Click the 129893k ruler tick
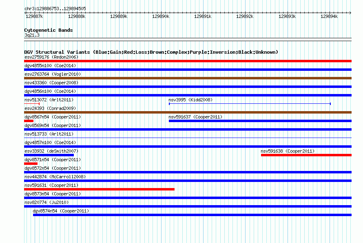The width and height of the screenshot is (363, 243). click(x=287, y=16)
